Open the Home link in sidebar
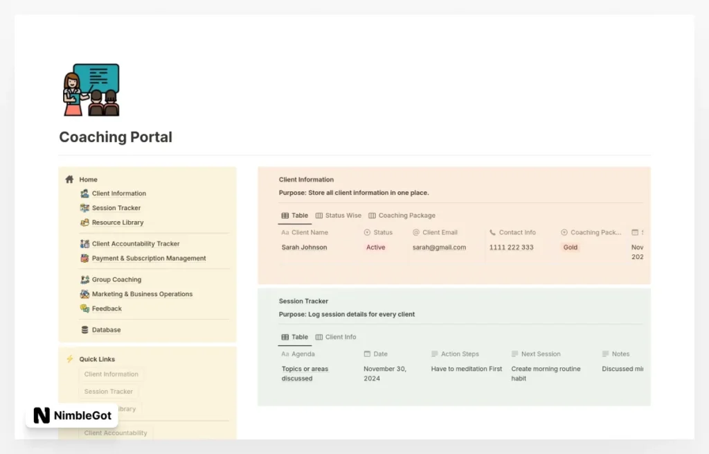The width and height of the screenshot is (709, 454). (x=88, y=180)
